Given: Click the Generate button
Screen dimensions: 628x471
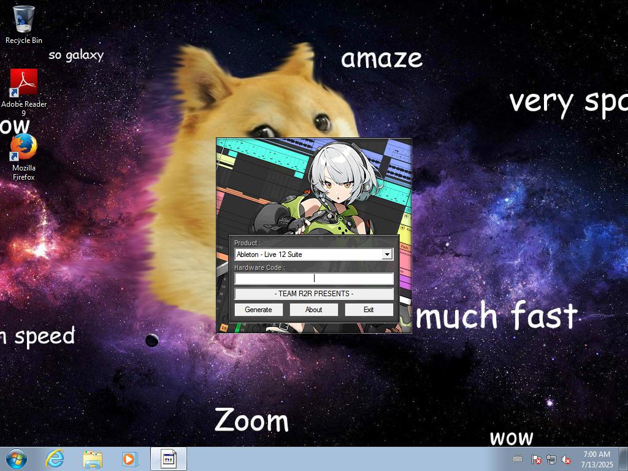Looking at the screenshot, I should tap(258, 310).
